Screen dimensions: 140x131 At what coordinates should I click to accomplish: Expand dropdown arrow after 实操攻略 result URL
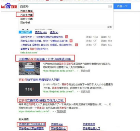[53, 112]
